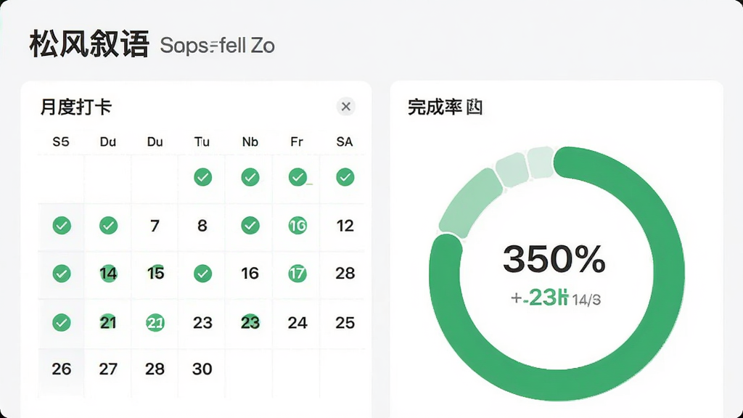The height and width of the screenshot is (418, 743).
Task: Pick date 24 in the calendar
Action: (297, 323)
